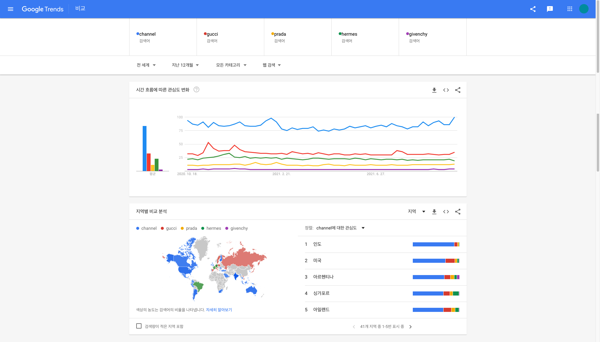600x342 pixels.
Task: Edit the prada search term
Action: [298, 37]
